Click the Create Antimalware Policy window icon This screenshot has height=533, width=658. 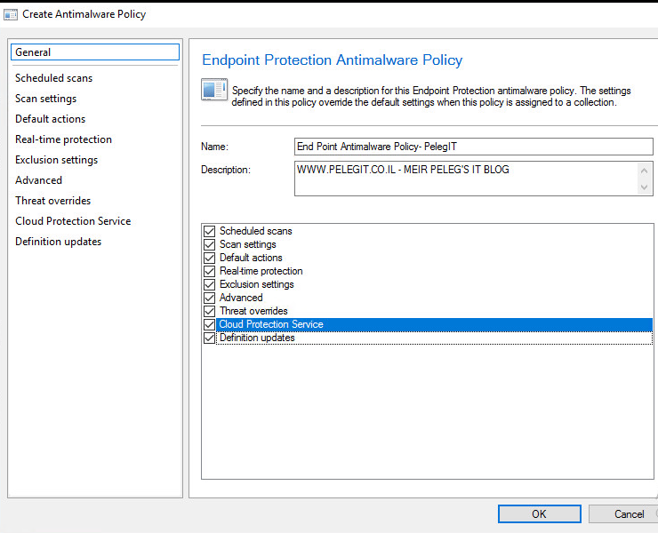(11, 14)
